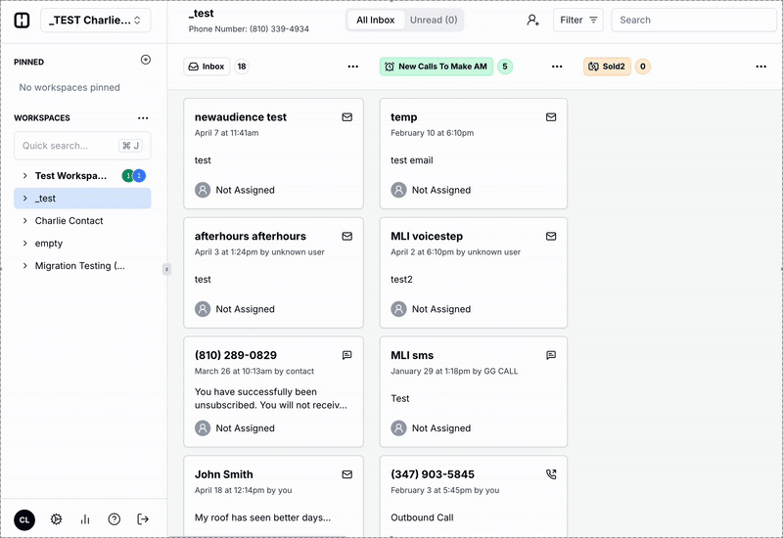Expand the Charlie Contact workspace chevron
This screenshot has width=783, height=538.
point(25,221)
